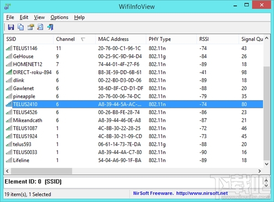Sort by PHY Type column header
Screen dimensions: 274x202
click(x=171, y=39)
